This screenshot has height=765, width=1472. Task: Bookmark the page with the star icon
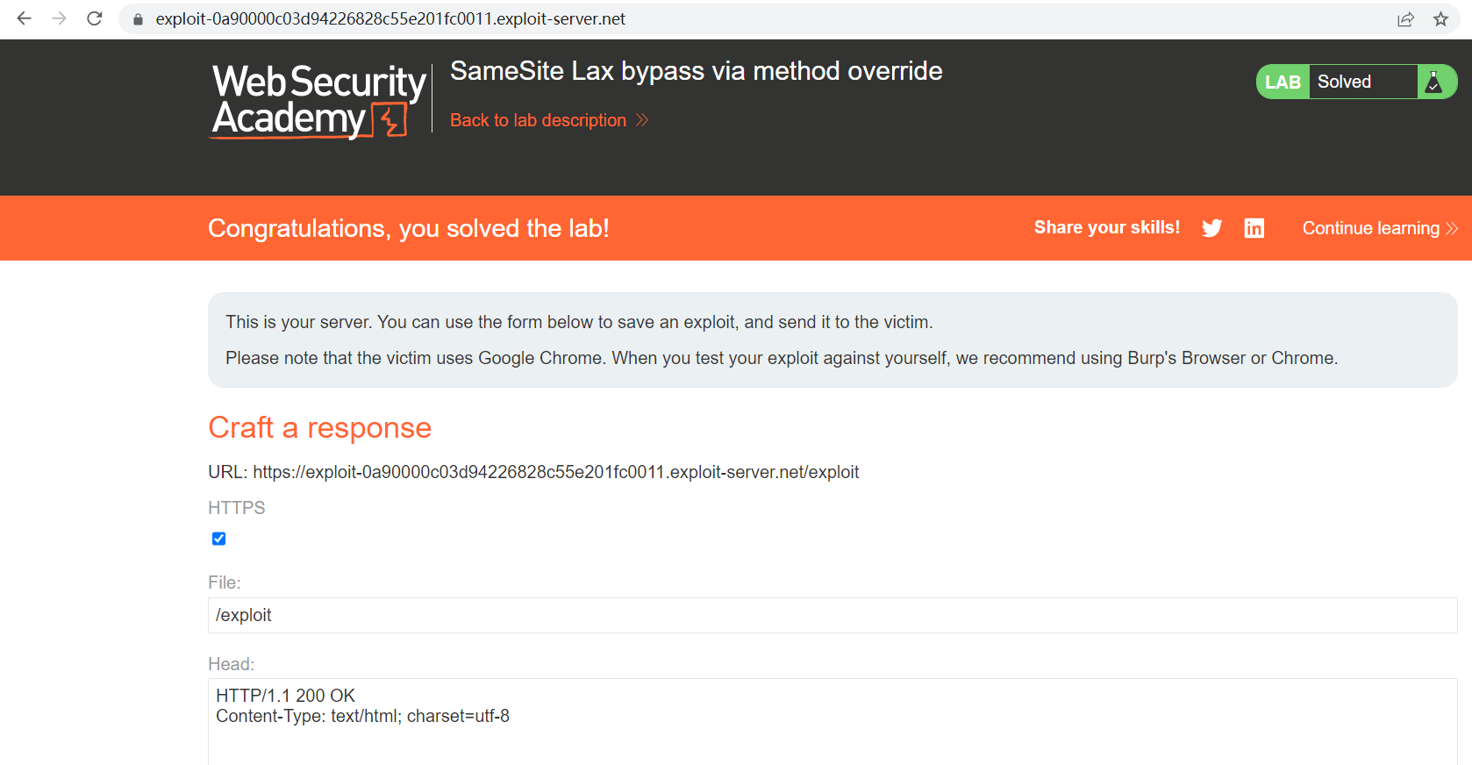point(1440,19)
